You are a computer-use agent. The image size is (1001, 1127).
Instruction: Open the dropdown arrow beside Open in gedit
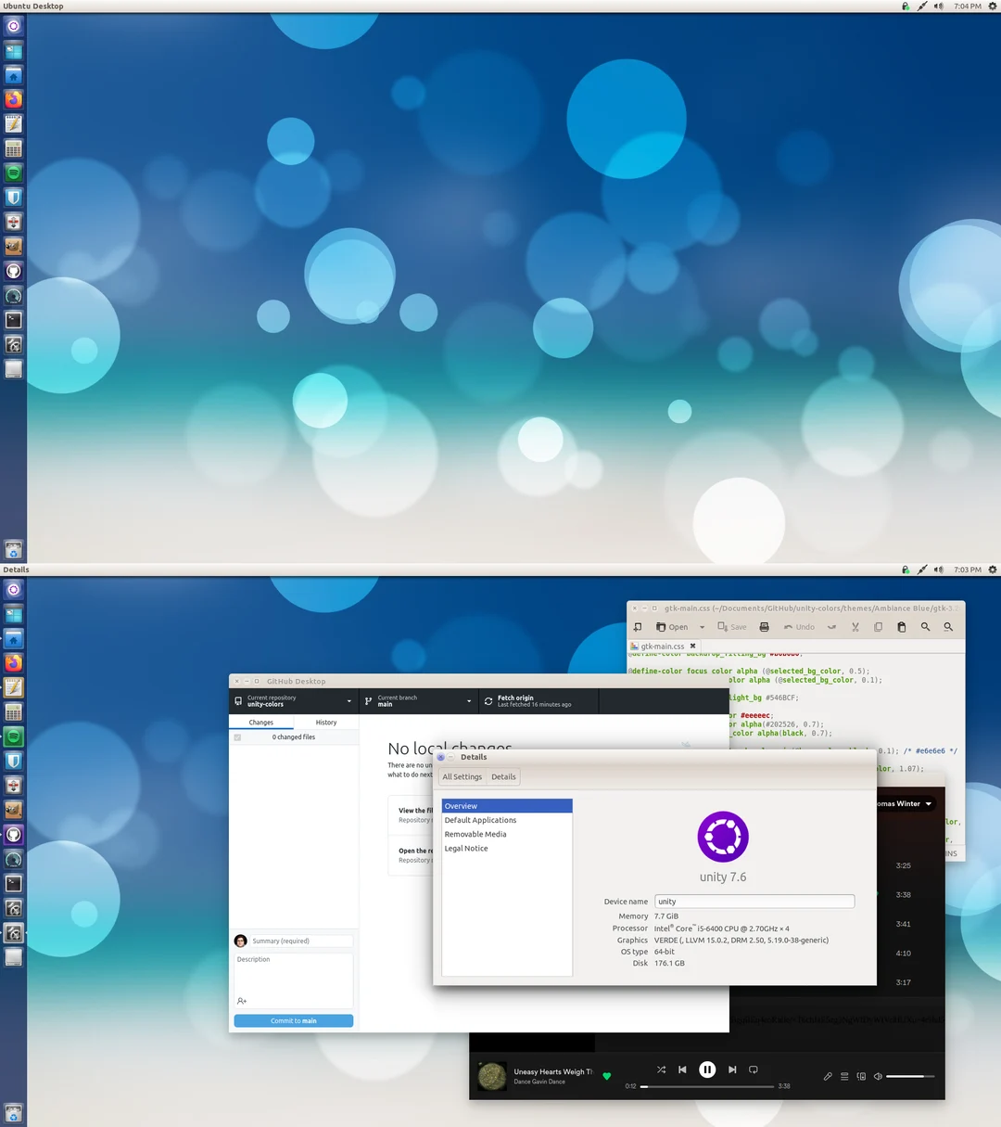point(702,627)
